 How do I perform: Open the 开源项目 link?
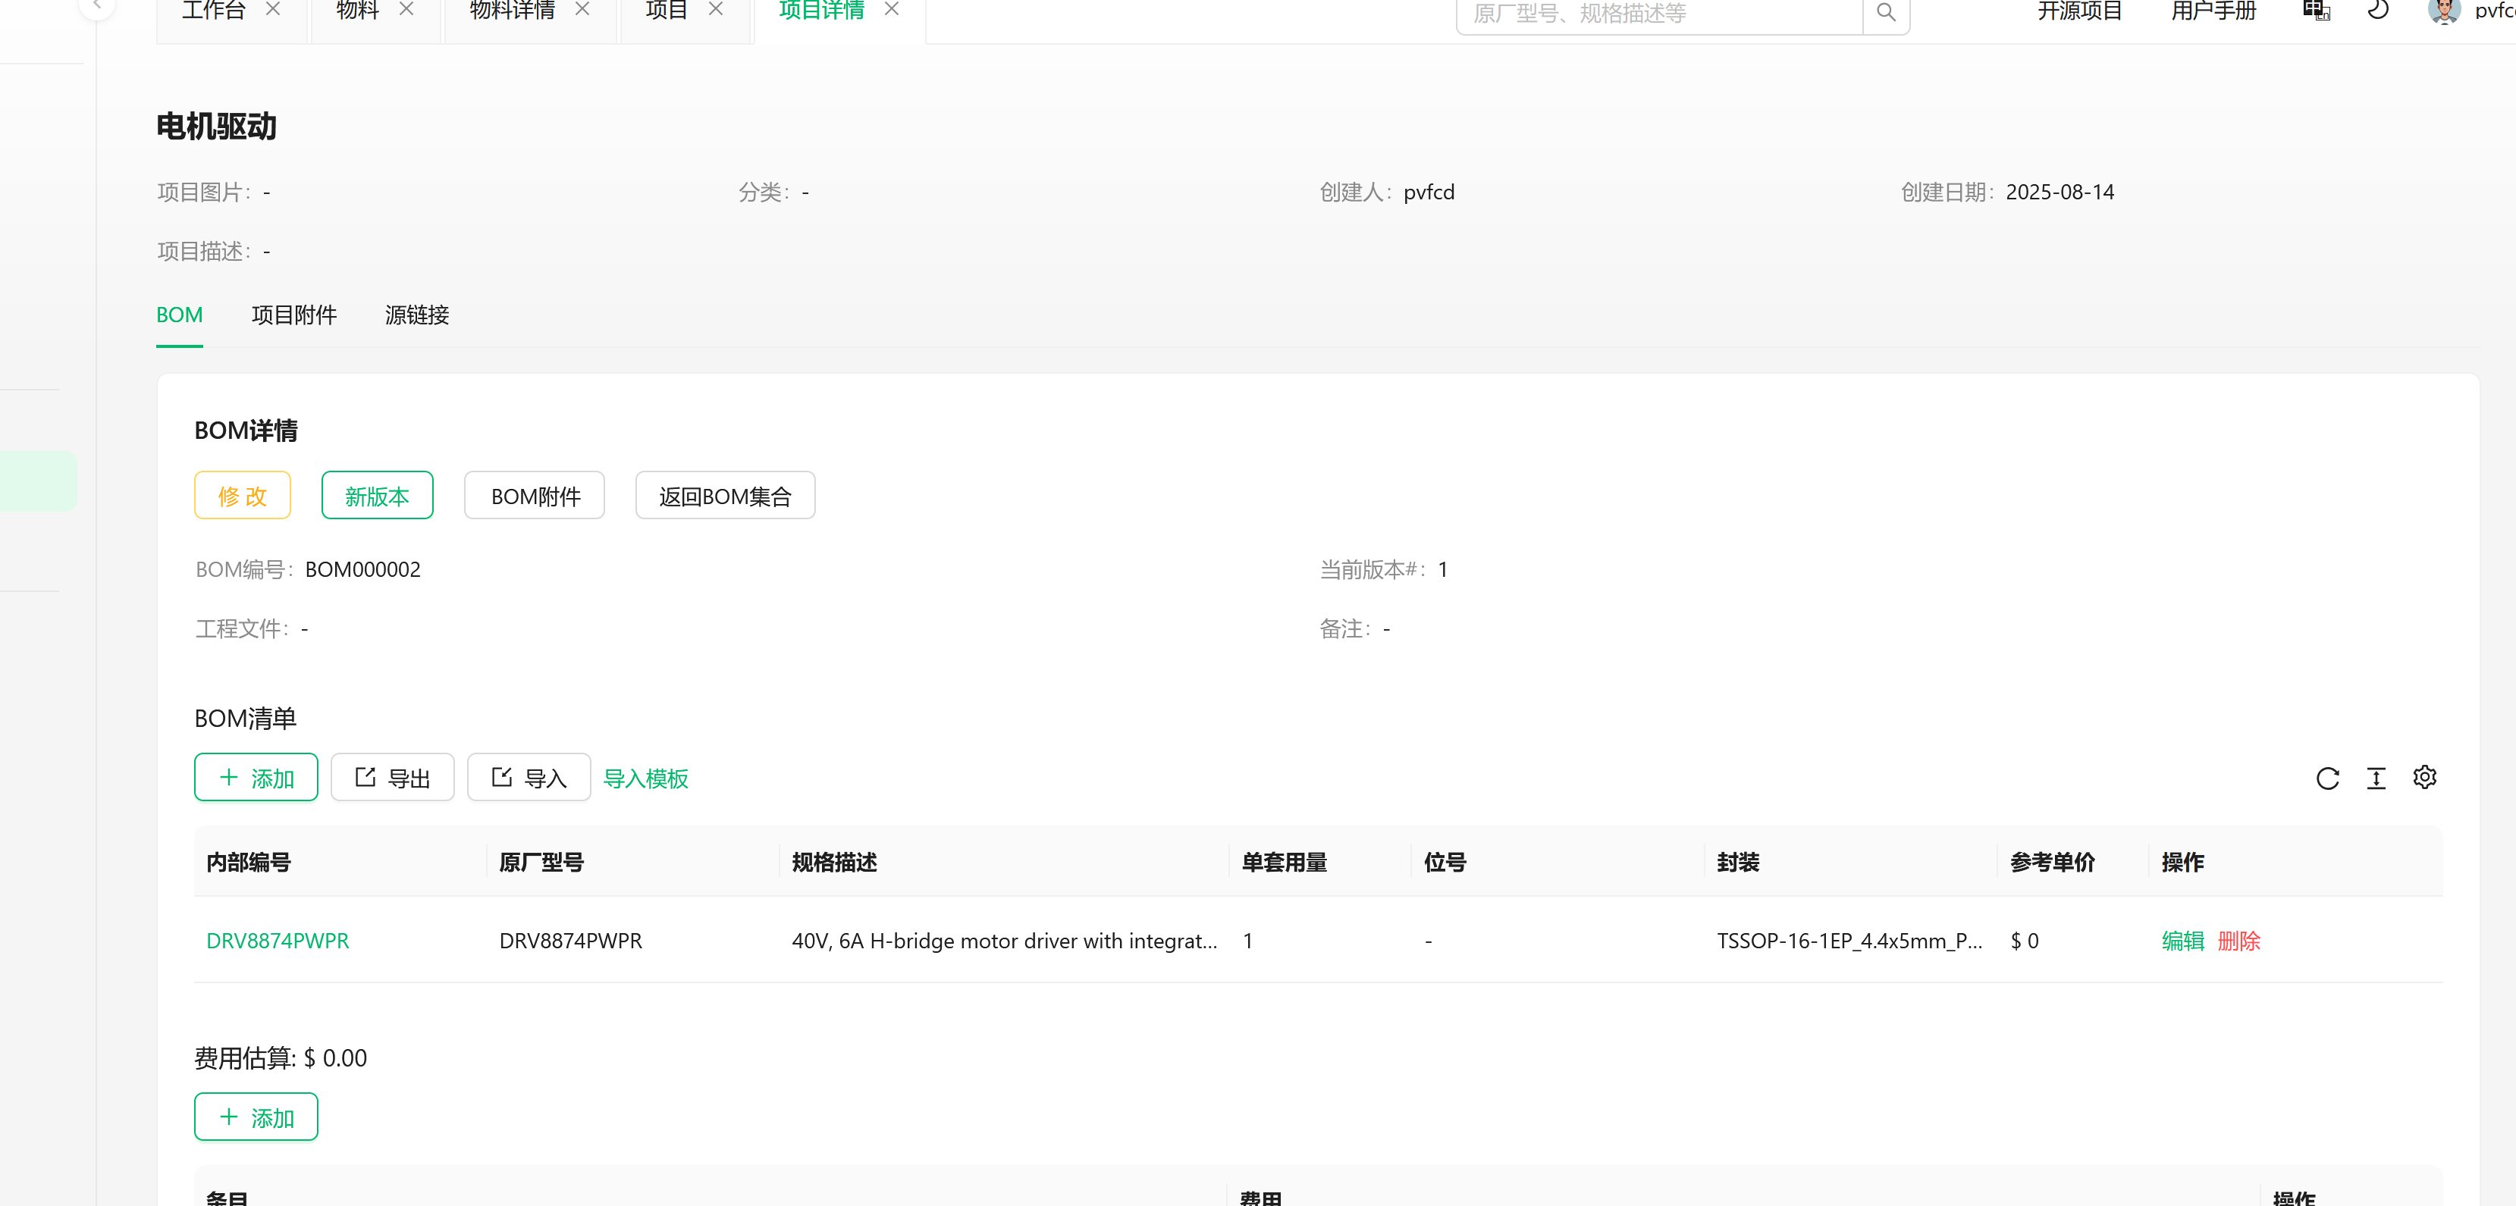pos(2079,11)
